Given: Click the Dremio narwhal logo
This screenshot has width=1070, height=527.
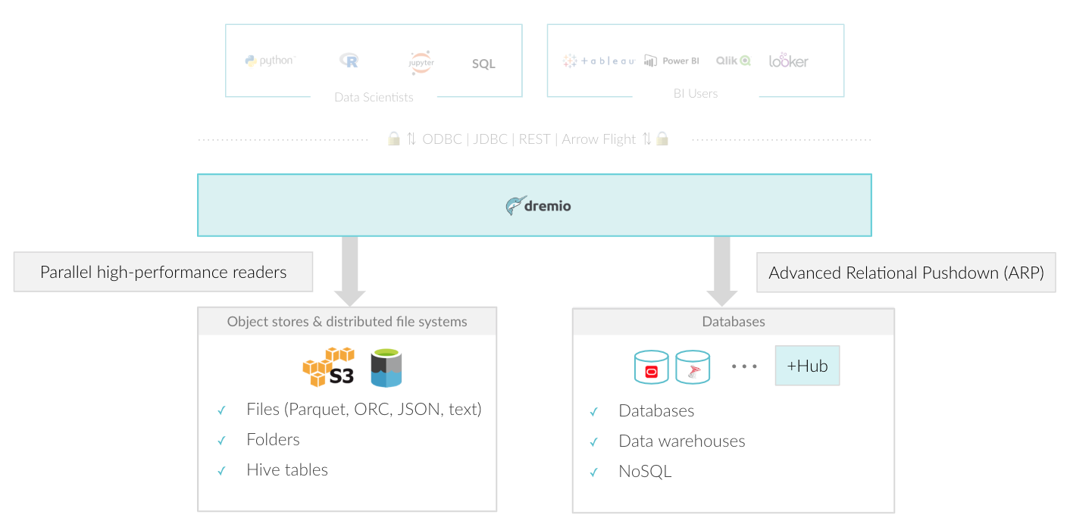Looking at the screenshot, I should pos(516,205).
